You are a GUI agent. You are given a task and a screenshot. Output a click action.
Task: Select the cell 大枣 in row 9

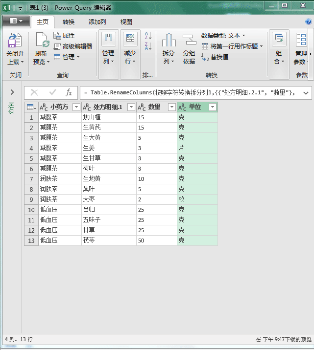109,199
